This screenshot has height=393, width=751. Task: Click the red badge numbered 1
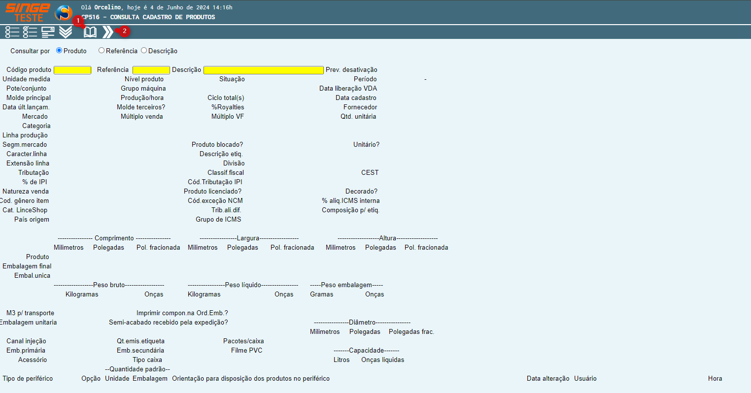click(77, 21)
